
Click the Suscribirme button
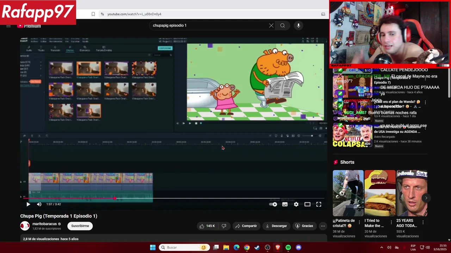[x=80, y=226]
